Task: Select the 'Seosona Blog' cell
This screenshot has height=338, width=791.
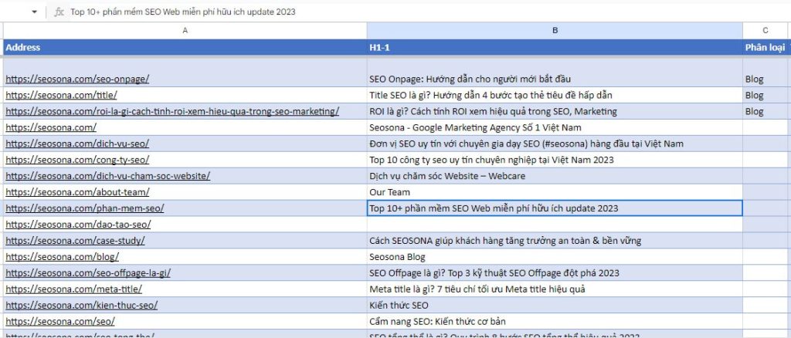Action: point(555,256)
